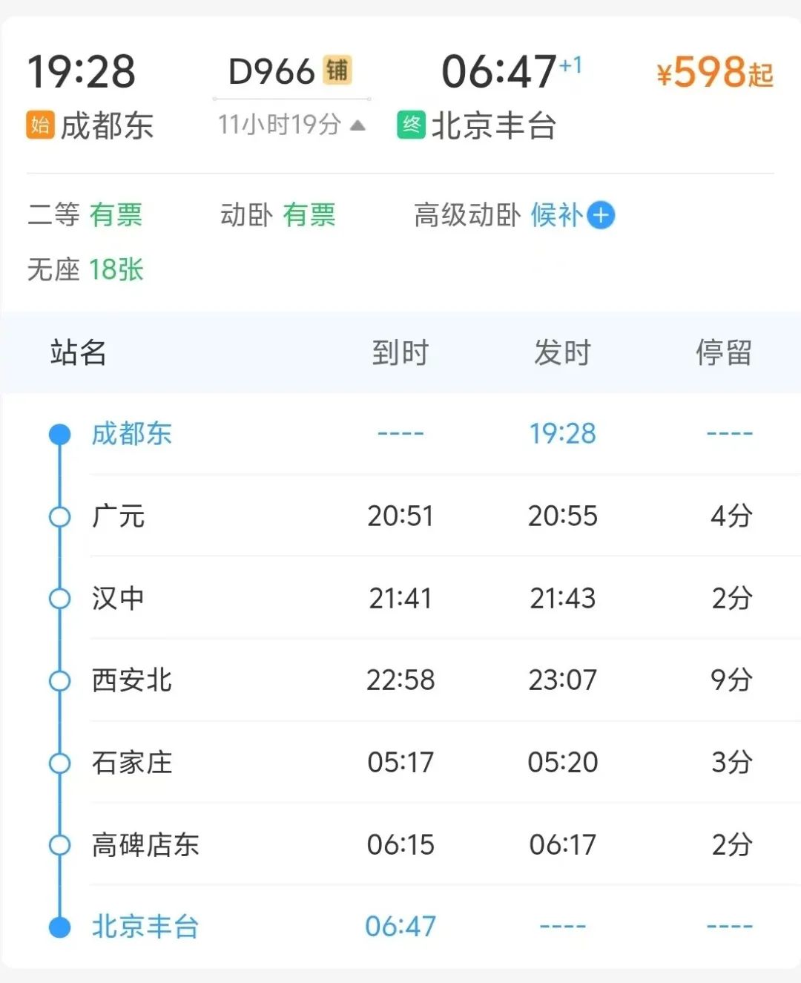The image size is (801, 983).
Task: Click the 高碑店东 station entry
Action: pyautogui.click(x=145, y=844)
